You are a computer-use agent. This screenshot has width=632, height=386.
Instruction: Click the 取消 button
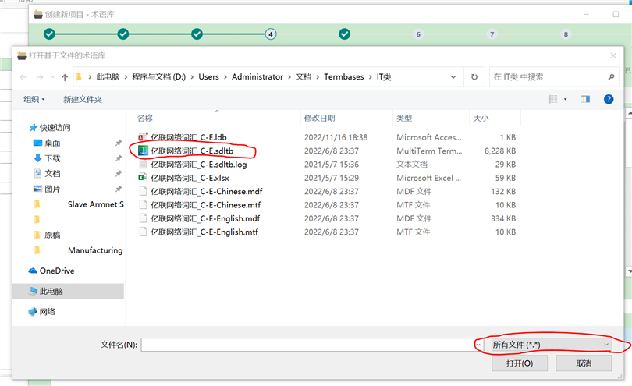[584, 363]
